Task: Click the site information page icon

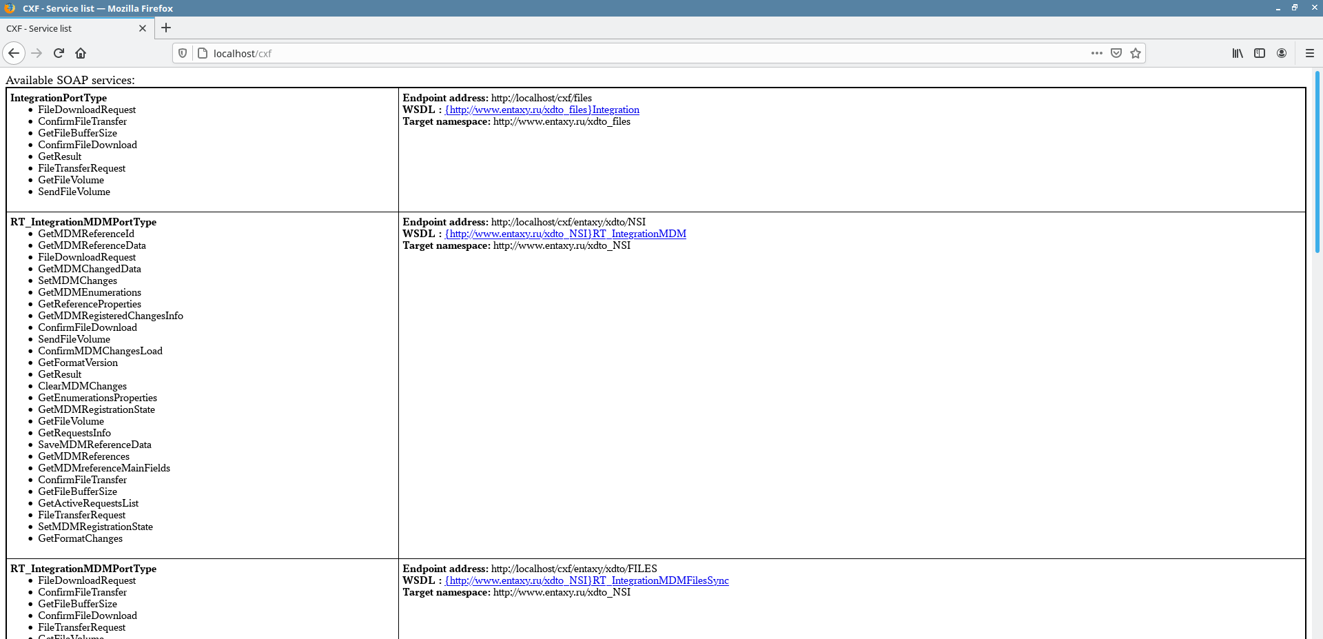Action: pyautogui.click(x=203, y=53)
